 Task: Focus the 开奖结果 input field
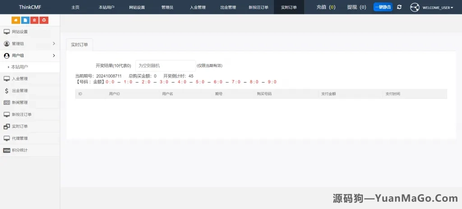click(x=165, y=66)
